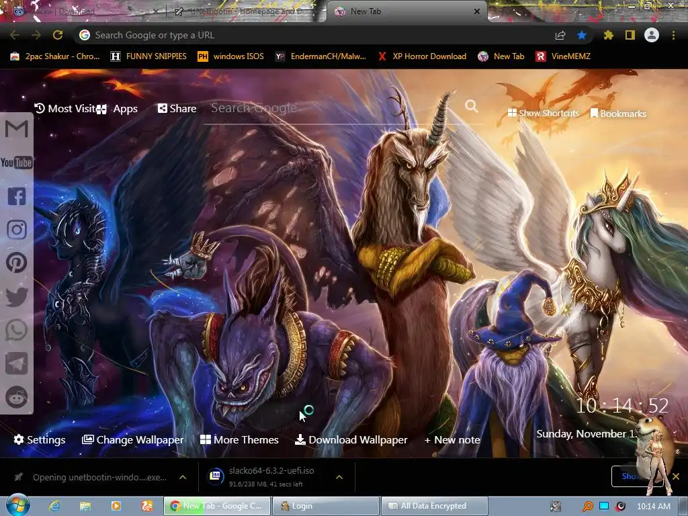688x516 pixels.
Task: Open Reddit from the sidebar
Action: click(17, 397)
